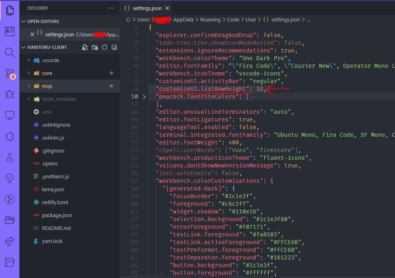Open the clock history icon in activity bar

(x=9, y=199)
